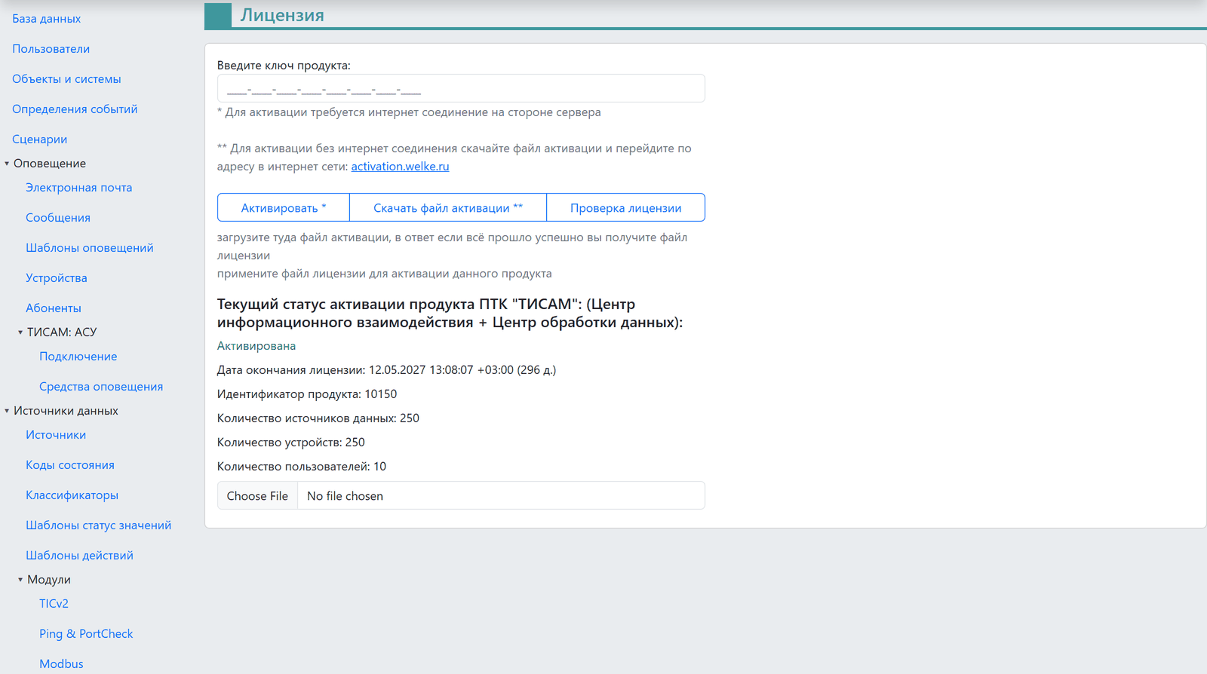Open the Modbus module

coord(61,664)
